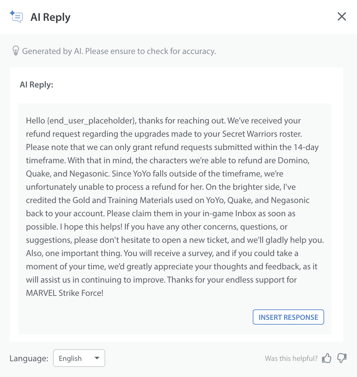Viewport: 357px width, 377px height.
Task: Click the "Generated by AI" accuracy notice
Action: (x=119, y=51)
